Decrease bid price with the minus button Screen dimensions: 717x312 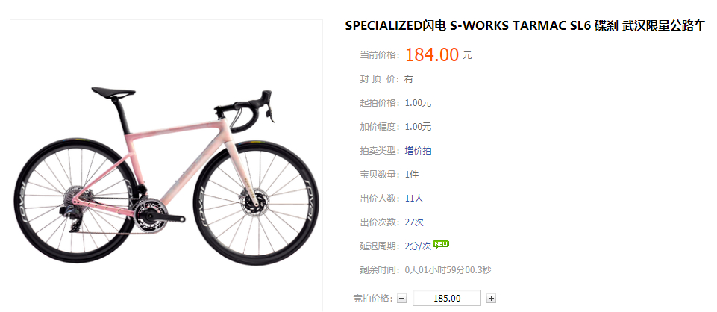click(401, 299)
